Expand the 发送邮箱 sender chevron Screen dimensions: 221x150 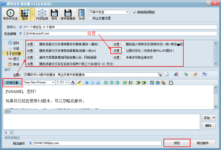[x=21, y=33]
